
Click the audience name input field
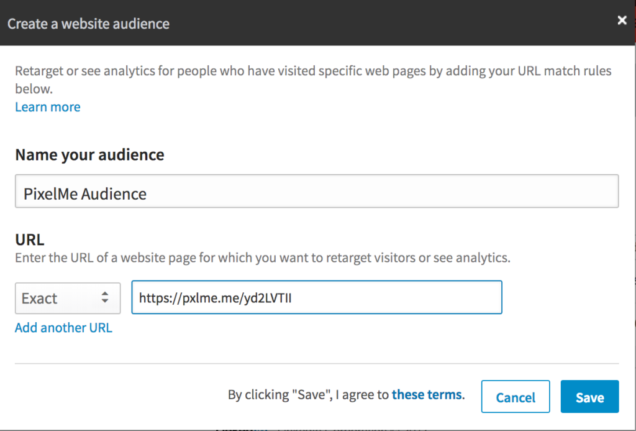(x=317, y=191)
